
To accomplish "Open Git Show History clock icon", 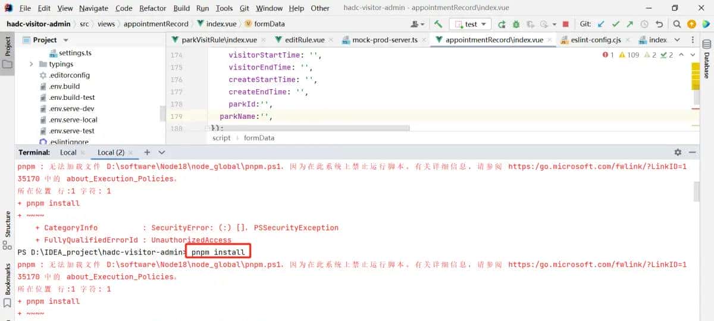I will (644, 24).
